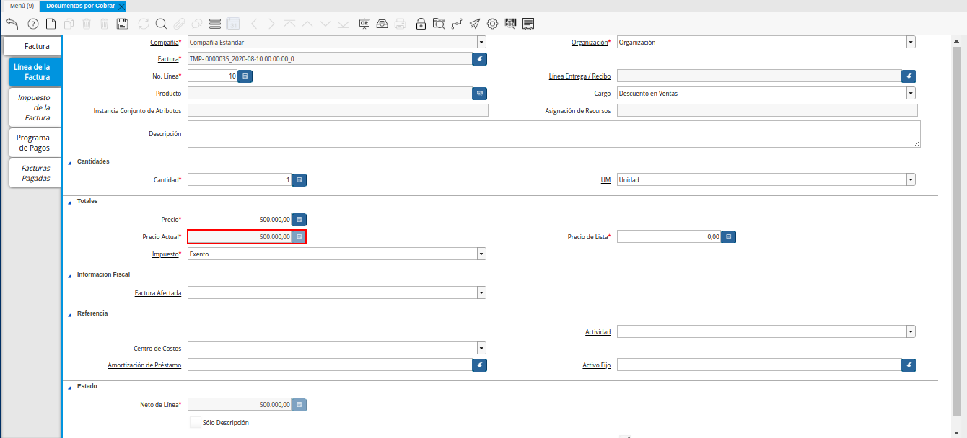967x438 pixels.
Task: Open calculator button next to Cantidad
Action: (299, 179)
